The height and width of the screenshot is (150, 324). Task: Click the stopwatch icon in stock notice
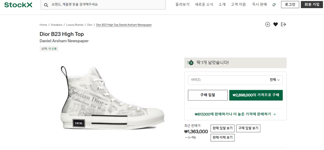[x=190, y=63]
